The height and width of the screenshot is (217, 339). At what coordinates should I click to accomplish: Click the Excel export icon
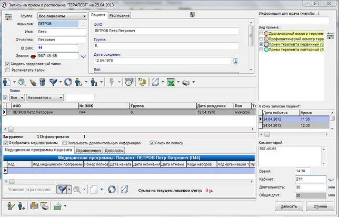tap(171, 82)
